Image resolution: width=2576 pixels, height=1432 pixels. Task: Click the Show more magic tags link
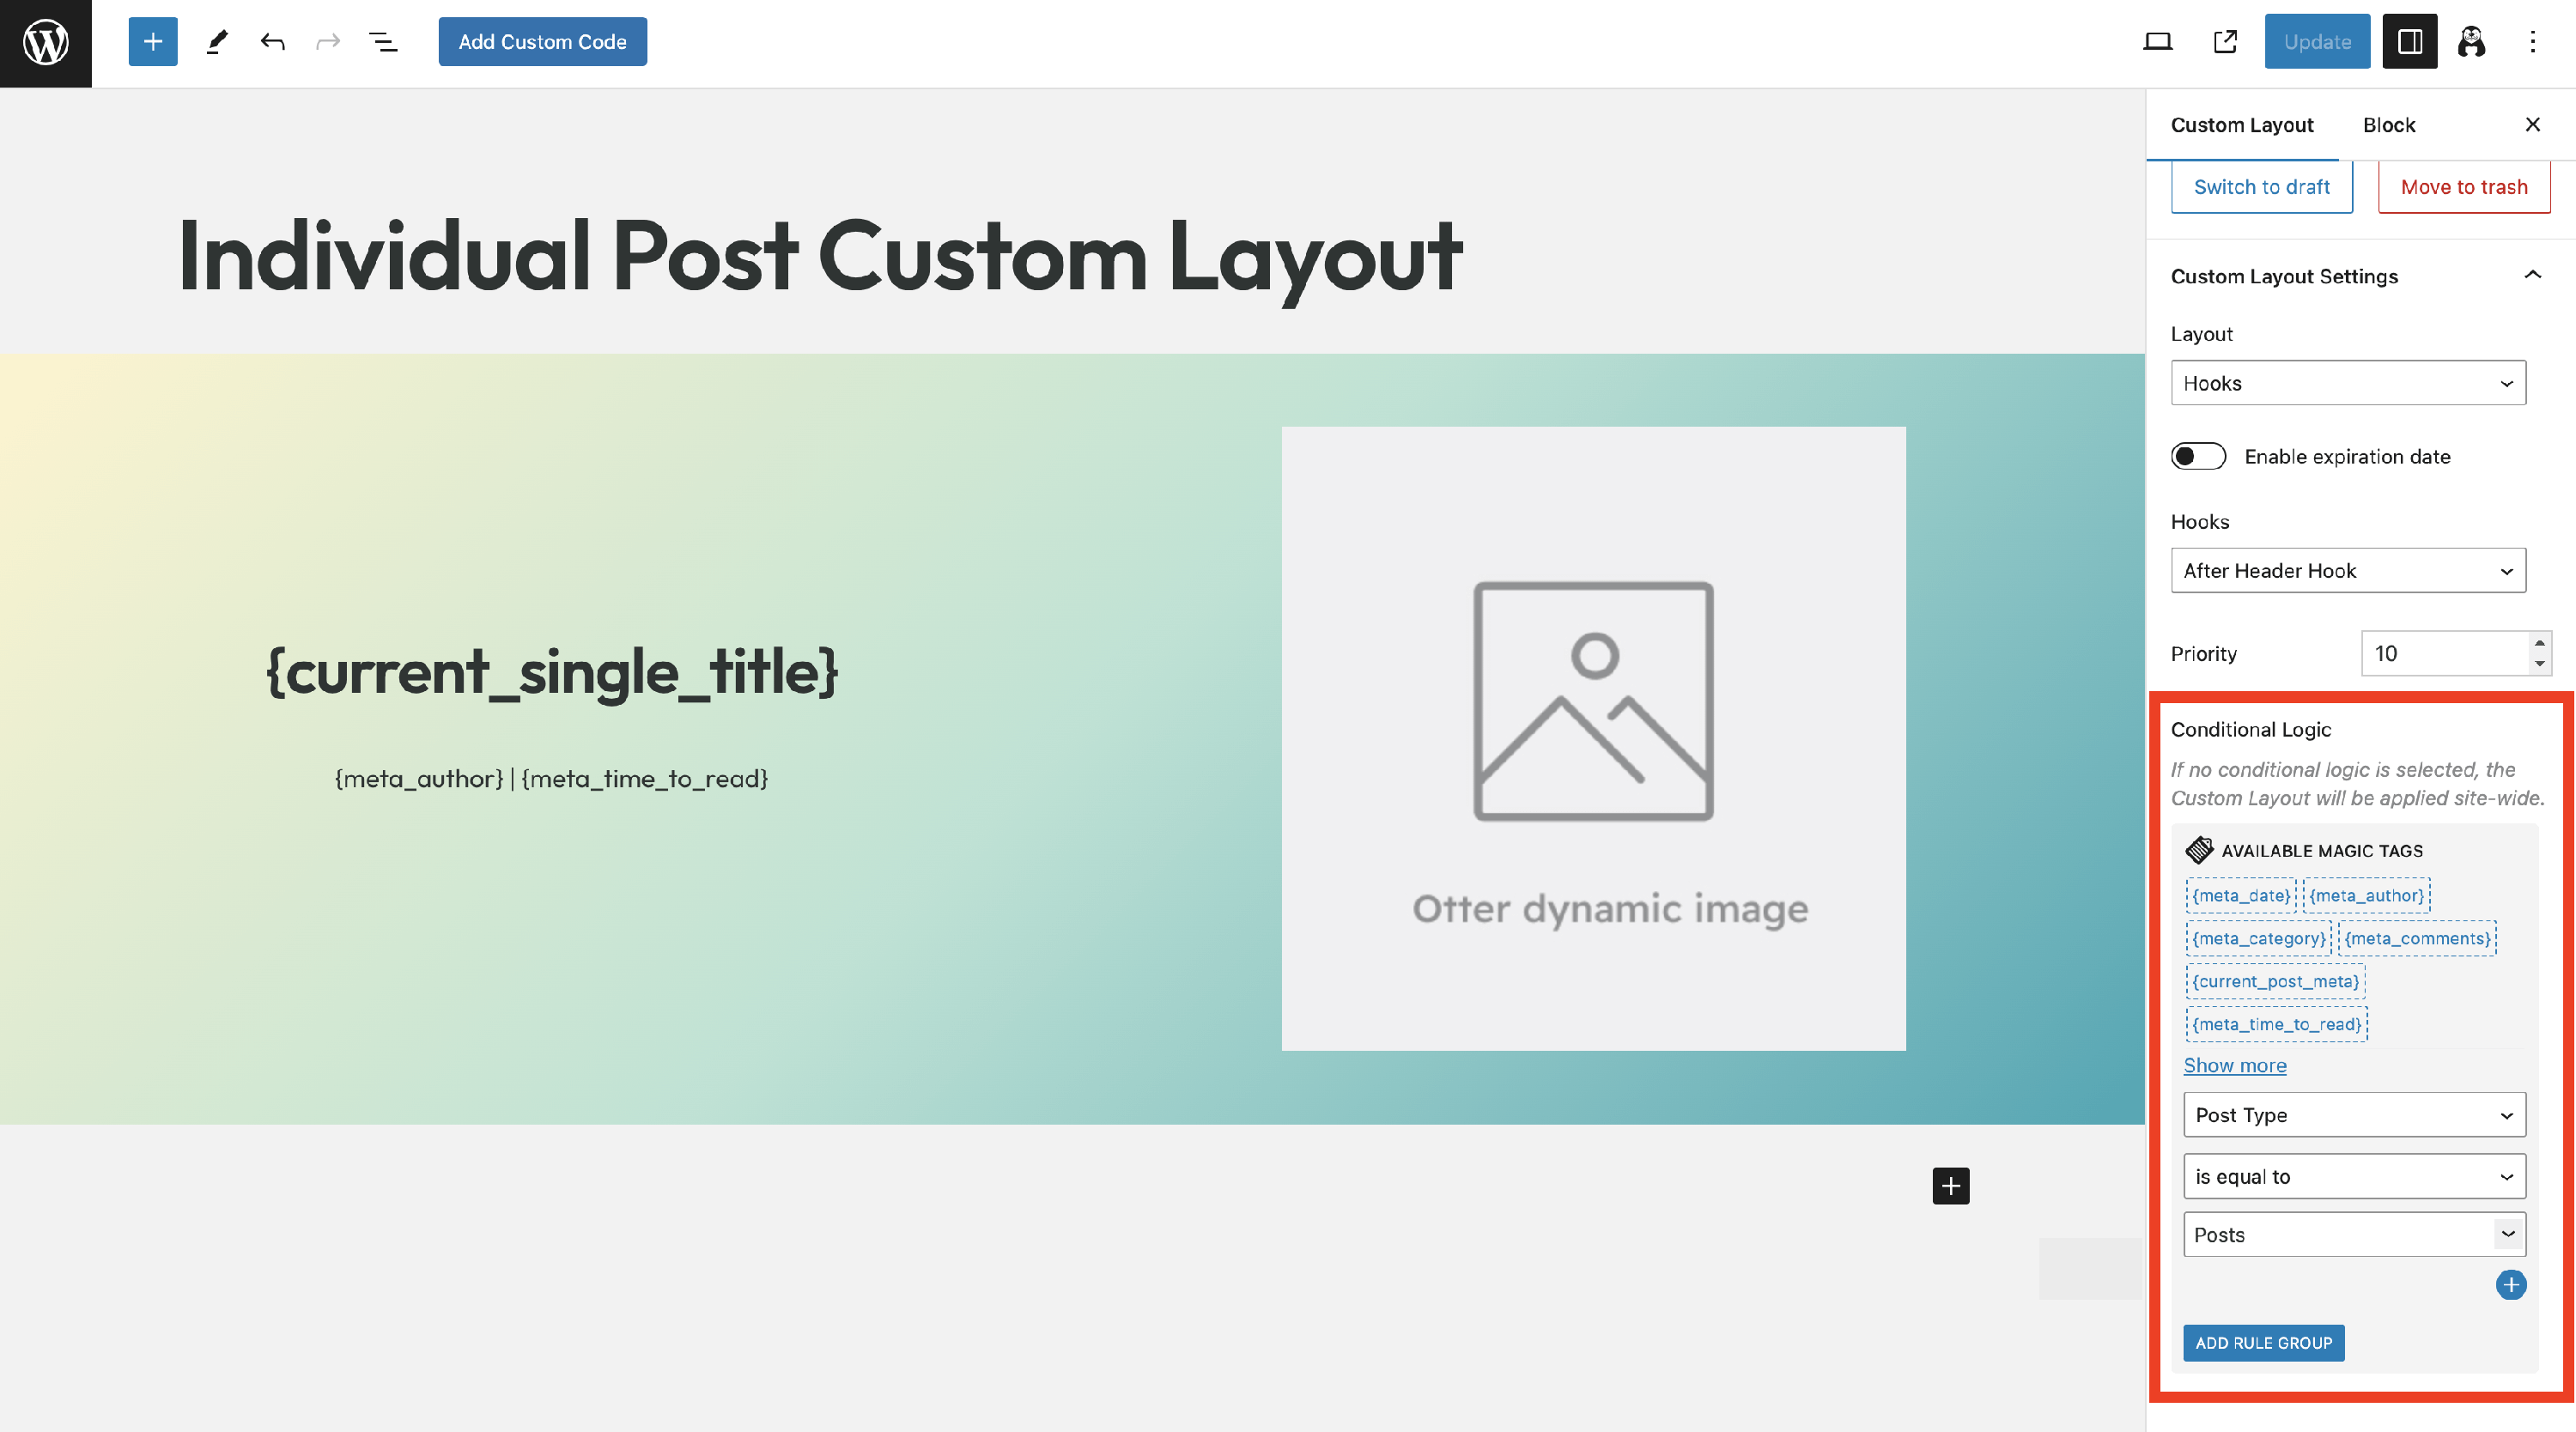point(2234,1065)
